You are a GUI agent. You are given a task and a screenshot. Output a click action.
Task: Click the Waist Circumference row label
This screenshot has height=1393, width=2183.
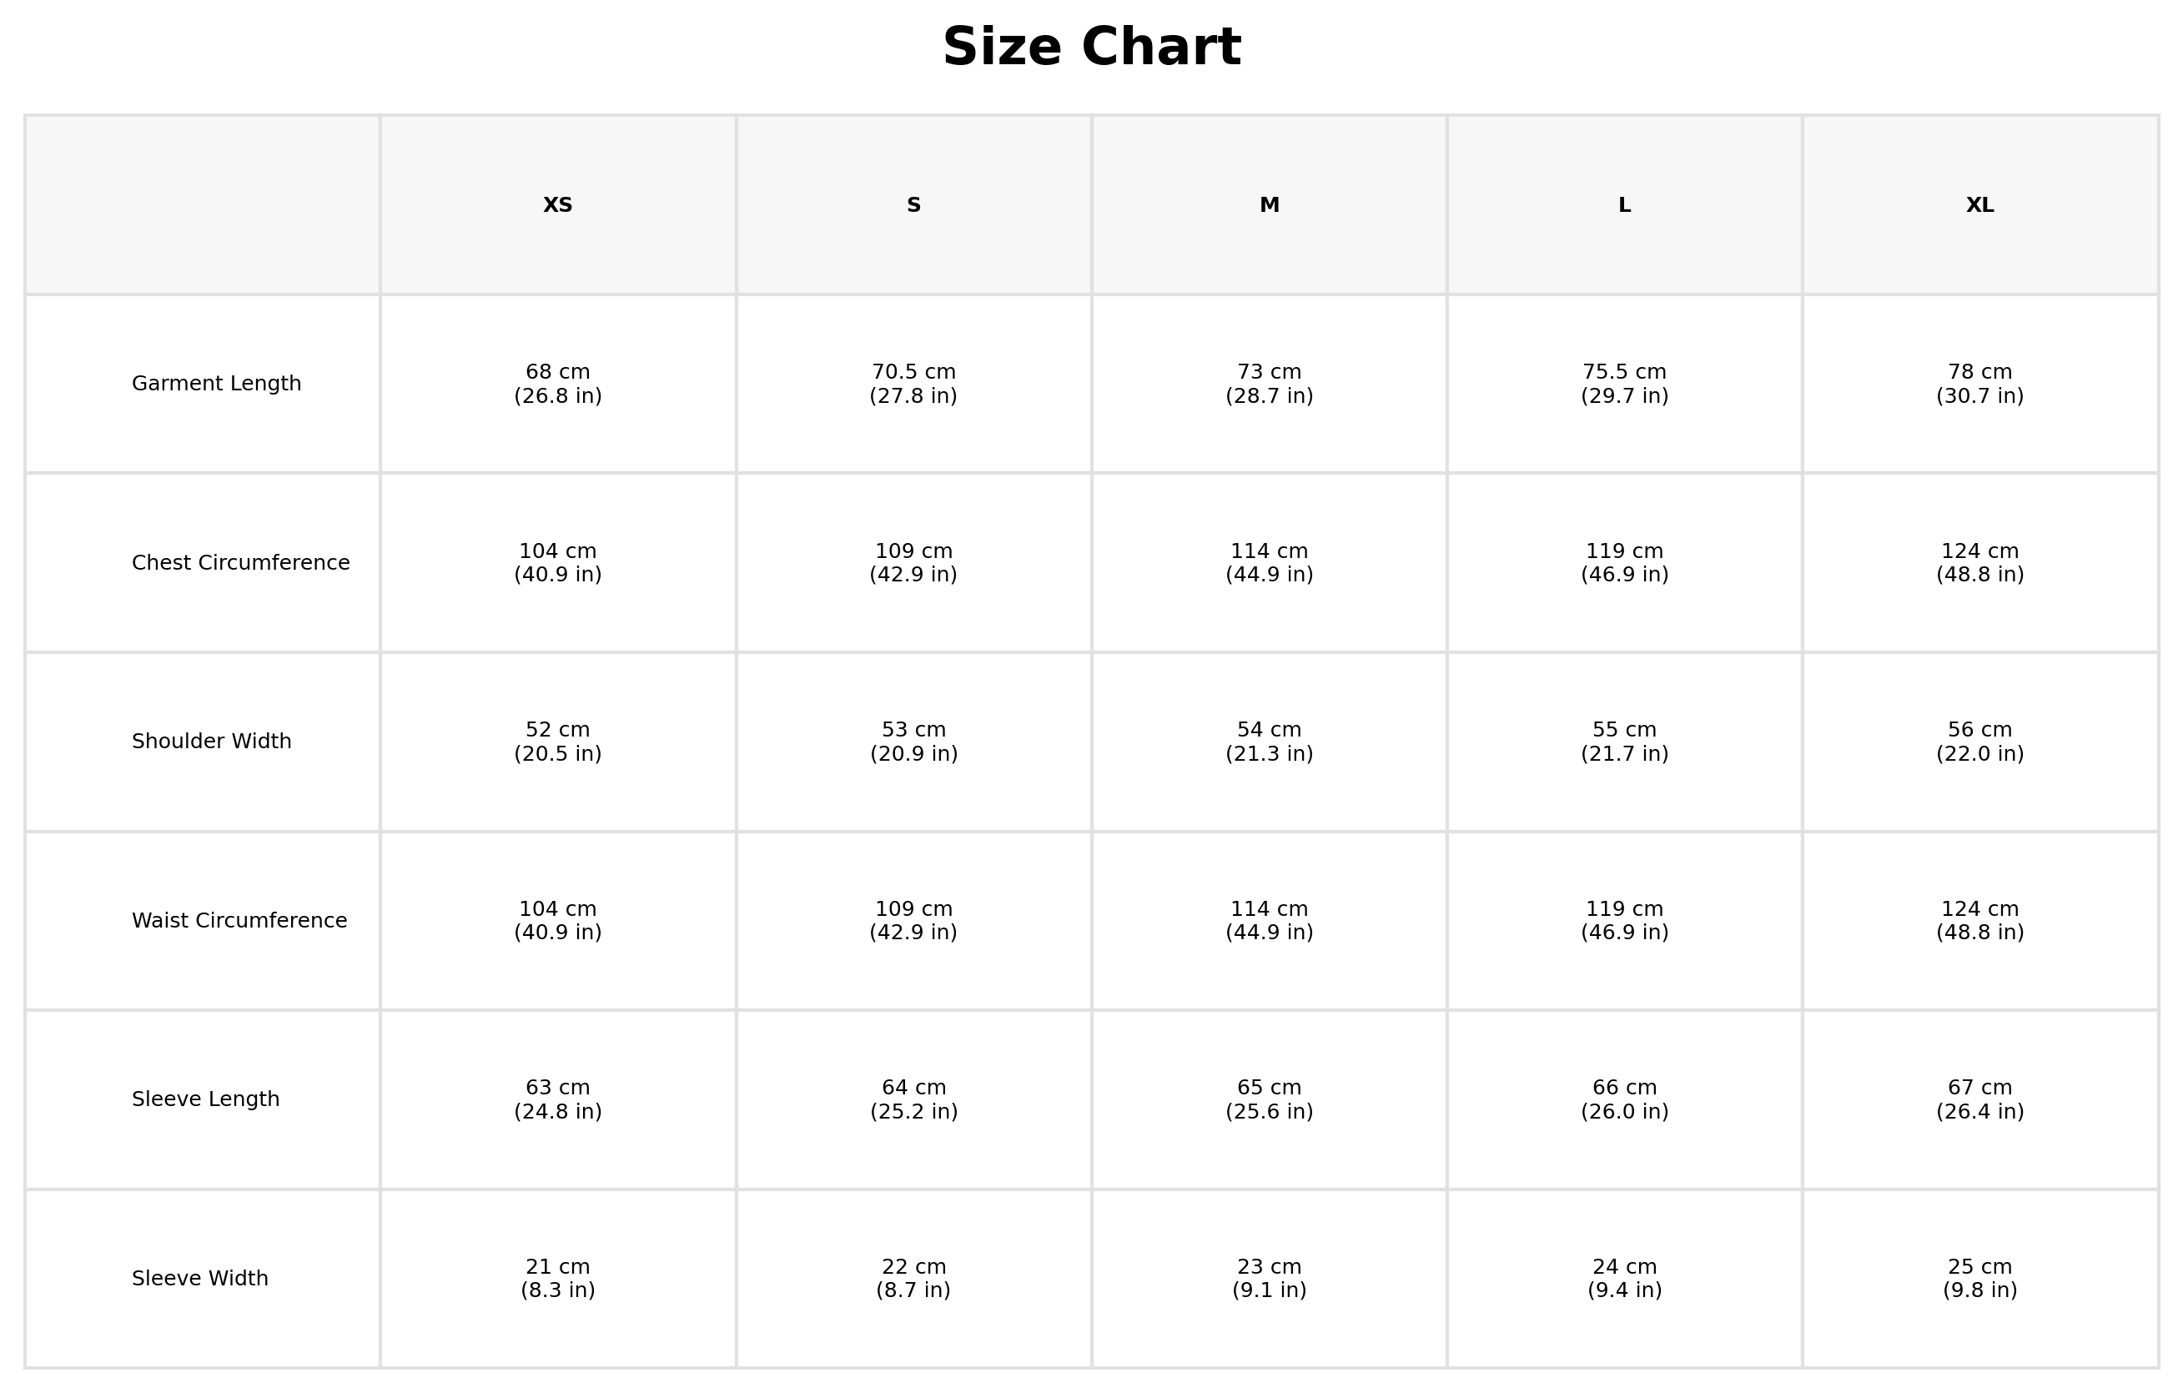pos(239,921)
